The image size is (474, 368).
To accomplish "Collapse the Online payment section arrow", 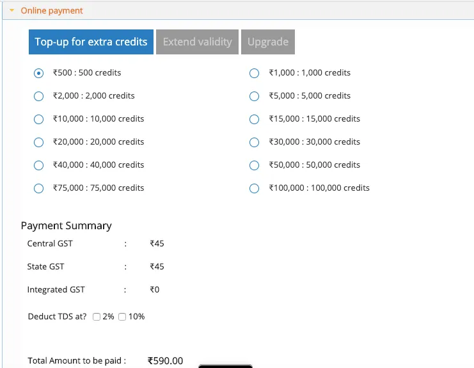I will [12, 10].
